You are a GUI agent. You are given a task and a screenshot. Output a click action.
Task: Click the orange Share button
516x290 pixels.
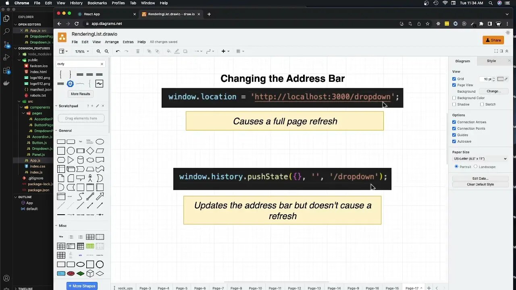click(493, 40)
